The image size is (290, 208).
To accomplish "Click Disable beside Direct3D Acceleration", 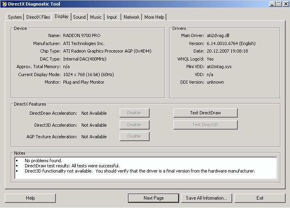I will click(x=134, y=125).
